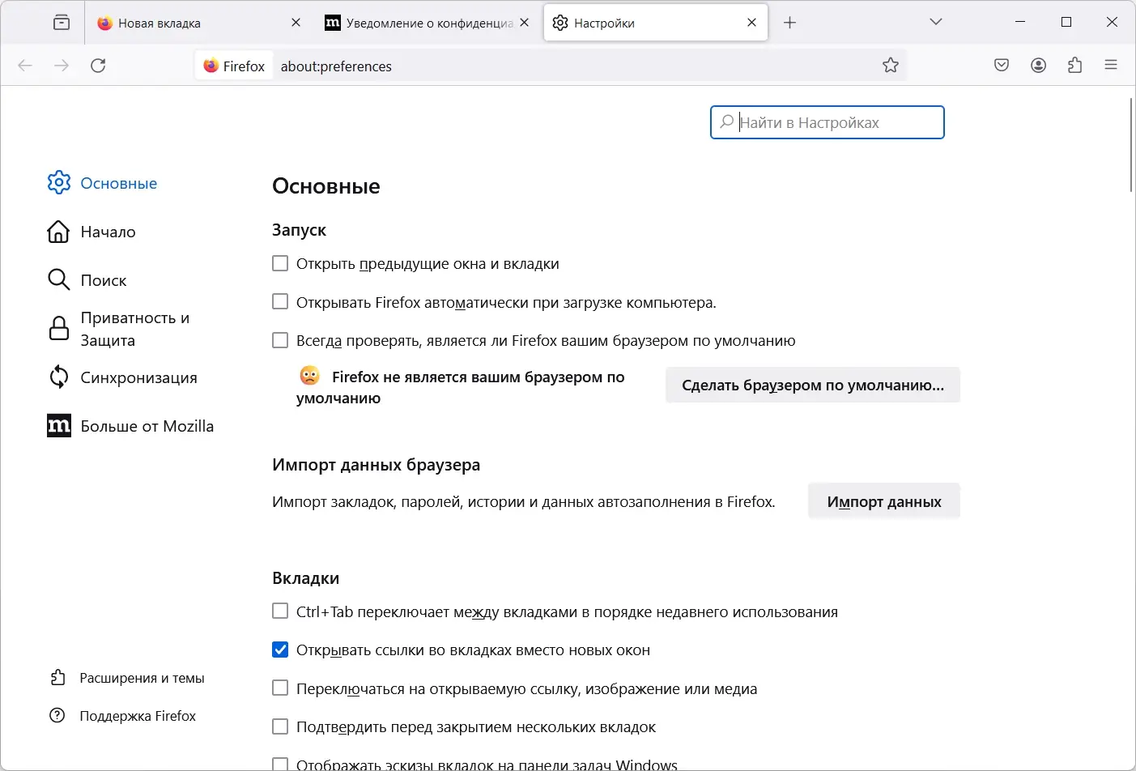Image resolution: width=1136 pixels, height=771 pixels.
Task: Go to the "Поиск" settings section
Action: tap(104, 280)
